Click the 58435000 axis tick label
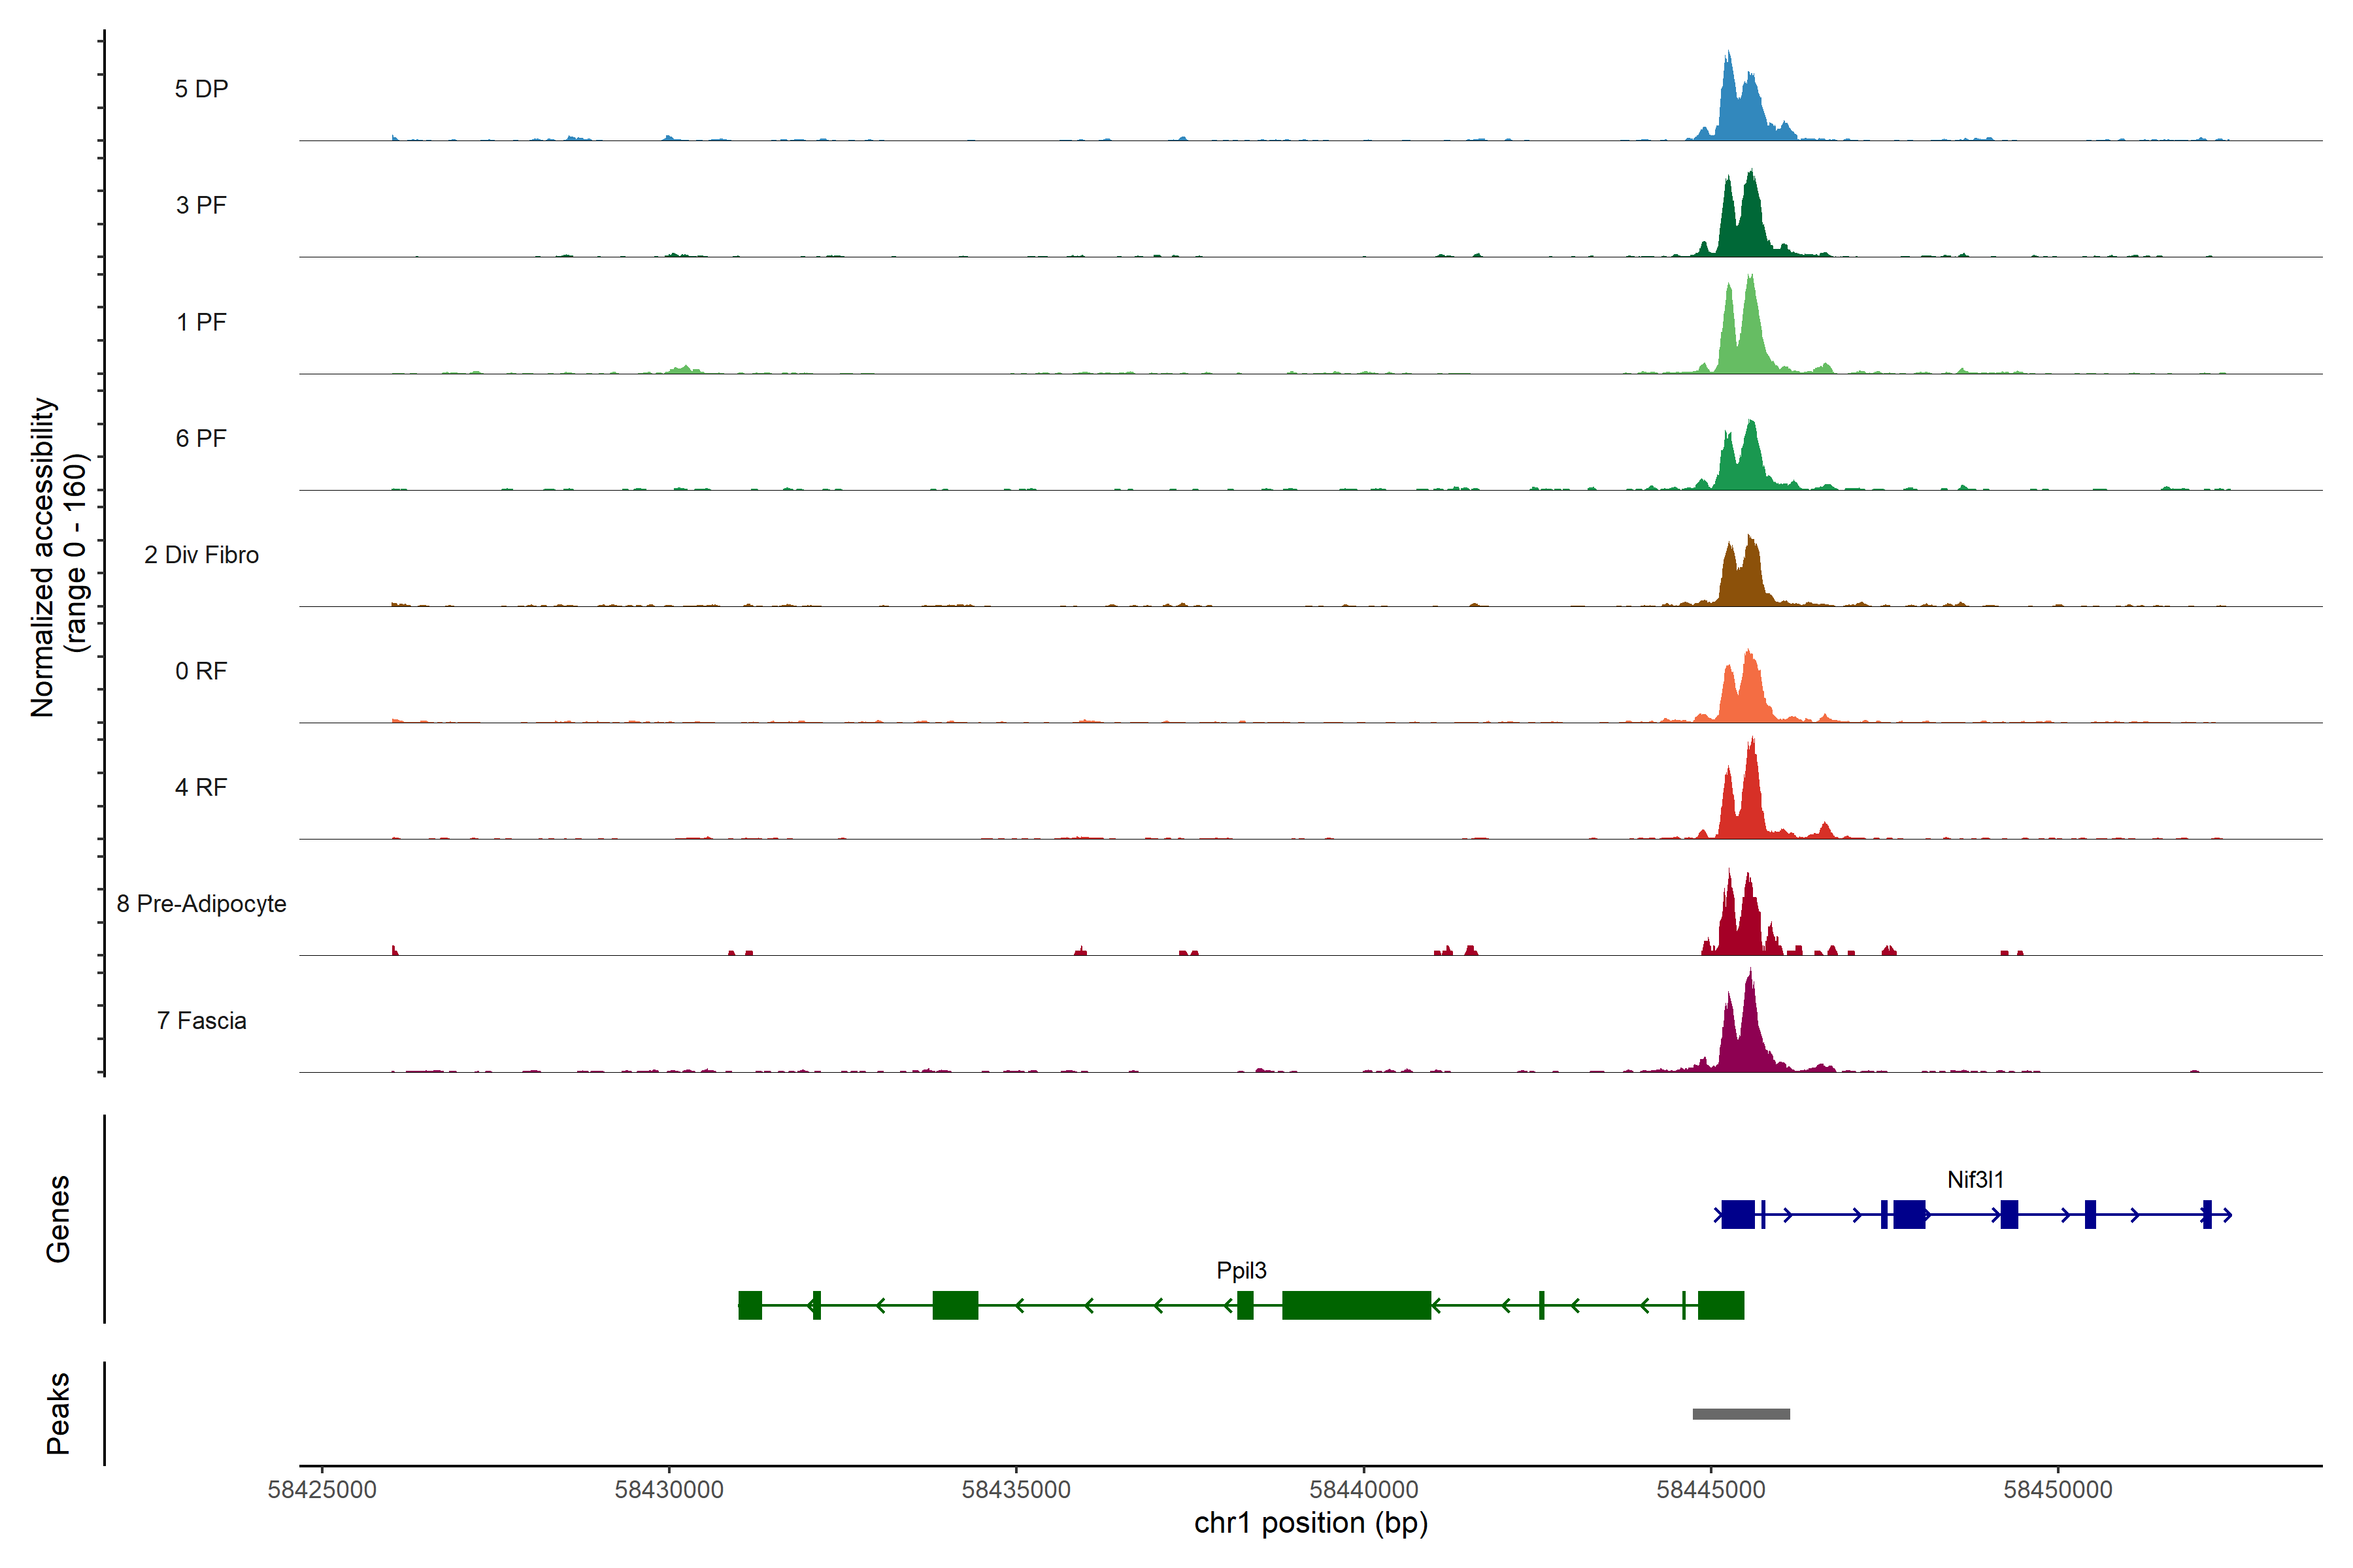The image size is (2353, 1568). pyautogui.click(x=1016, y=1489)
